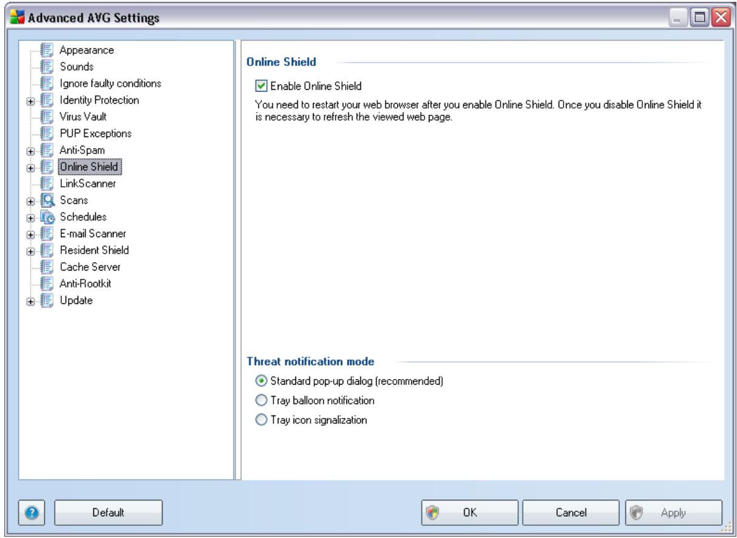The width and height of the screenshot is (737, 538).
Task: Click the Default button
Action: tap(109, 513)
